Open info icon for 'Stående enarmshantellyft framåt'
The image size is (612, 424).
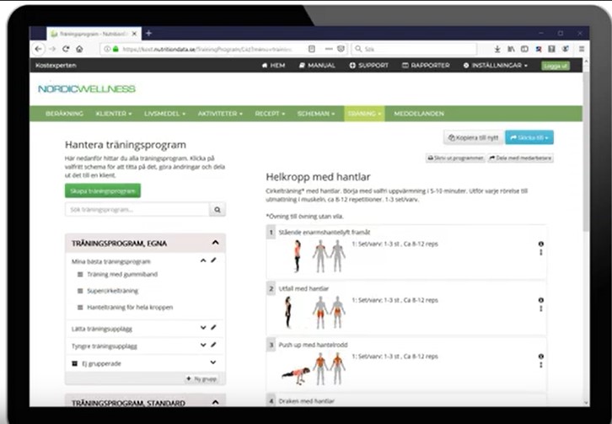(x=540, y=244)
